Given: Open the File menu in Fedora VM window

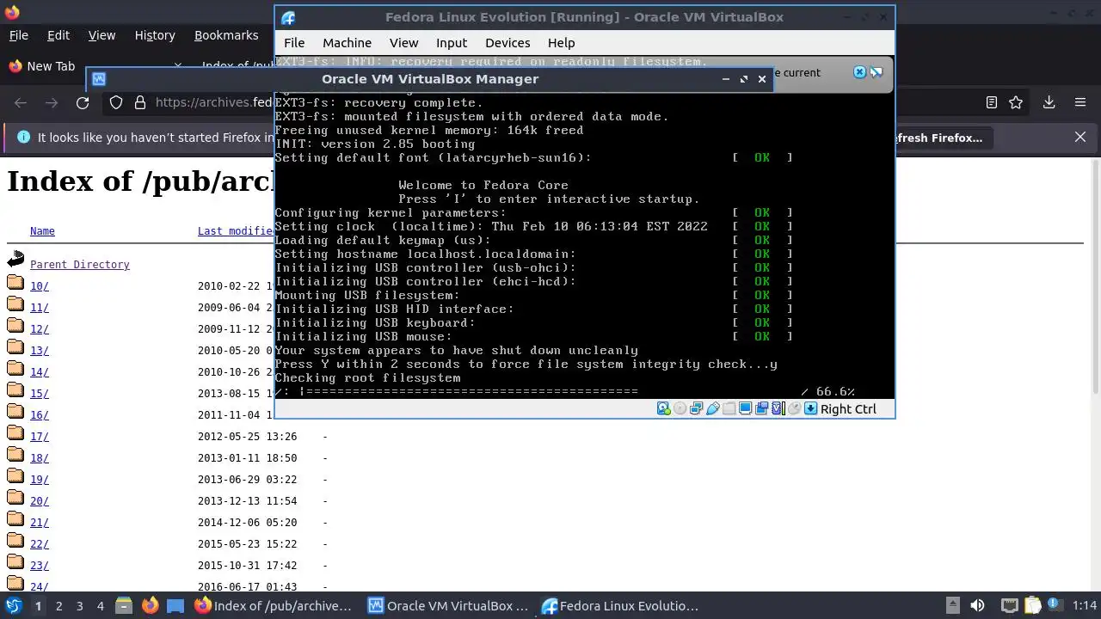Looking at the screenshot, I should pyautogui.click(x=294, y=42).
